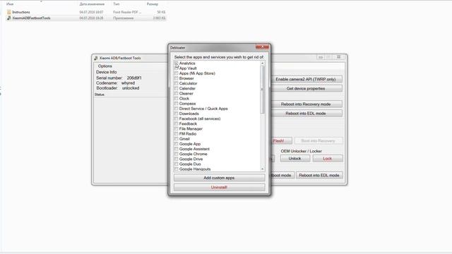Image resolution: width=452 pixels, height=254 pixels.
Task: Click Add custom apps button
Action: click(x=219, y=178)
